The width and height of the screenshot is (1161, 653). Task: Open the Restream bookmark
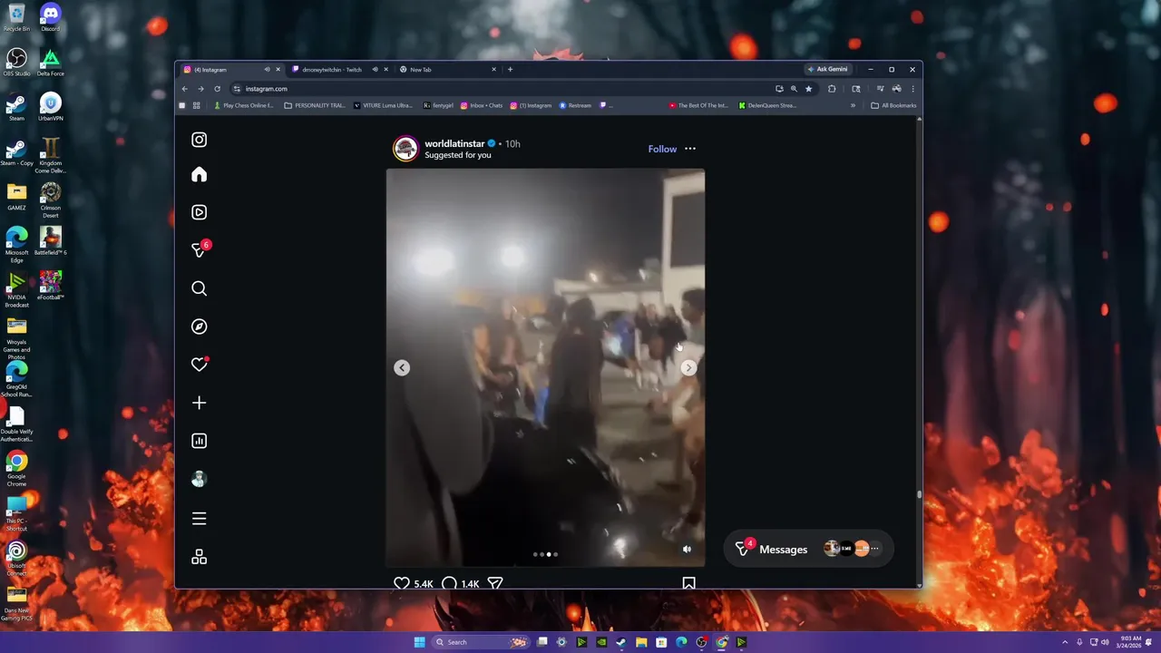[x=575, y=105]
